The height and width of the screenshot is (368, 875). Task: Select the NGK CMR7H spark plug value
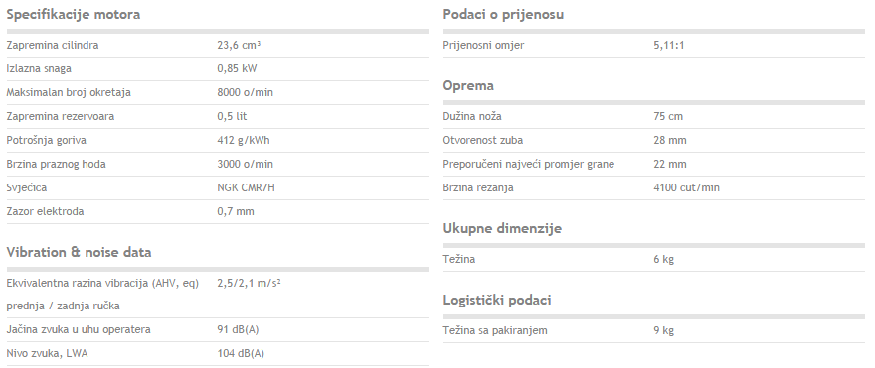coord(247,188)
